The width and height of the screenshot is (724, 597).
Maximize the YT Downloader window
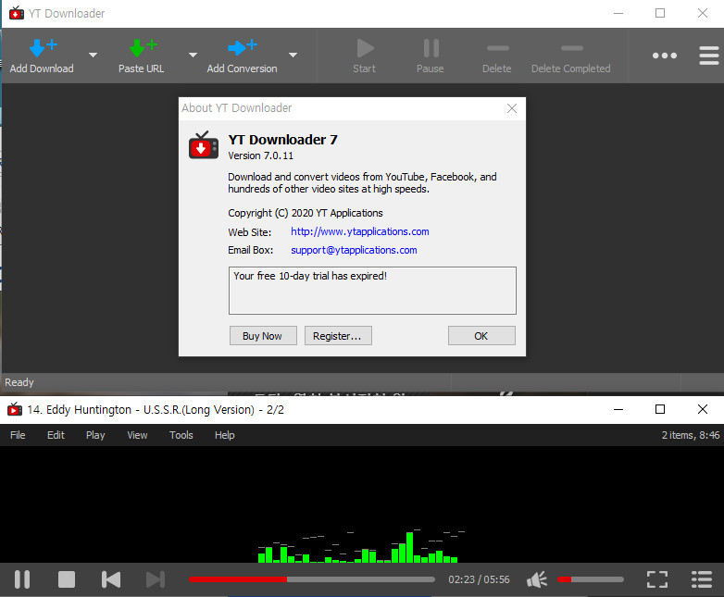(660, 13)
